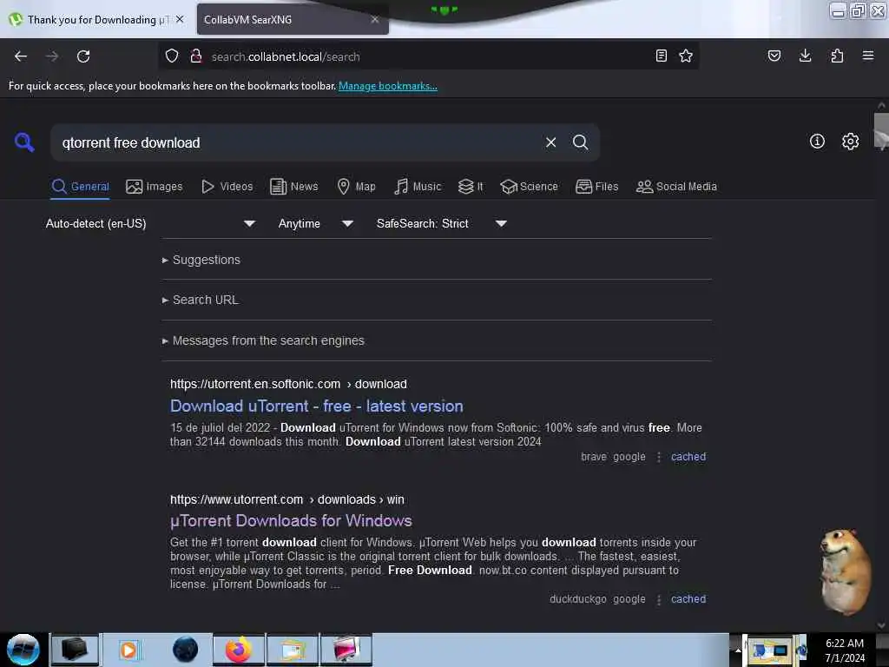Click the hamster desktop pet

[x=845, y=571]
